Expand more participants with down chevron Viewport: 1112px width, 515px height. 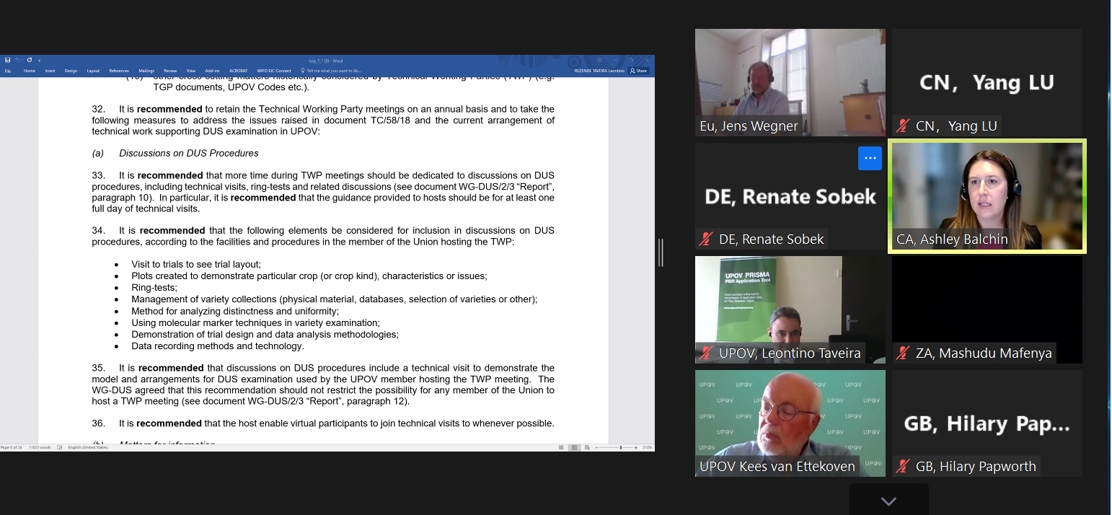[888, 501]
